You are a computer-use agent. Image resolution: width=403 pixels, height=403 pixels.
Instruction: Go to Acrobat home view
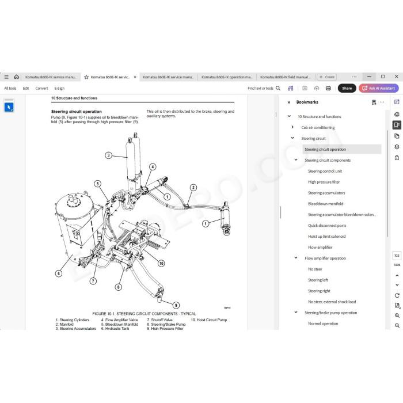(17, 77)
